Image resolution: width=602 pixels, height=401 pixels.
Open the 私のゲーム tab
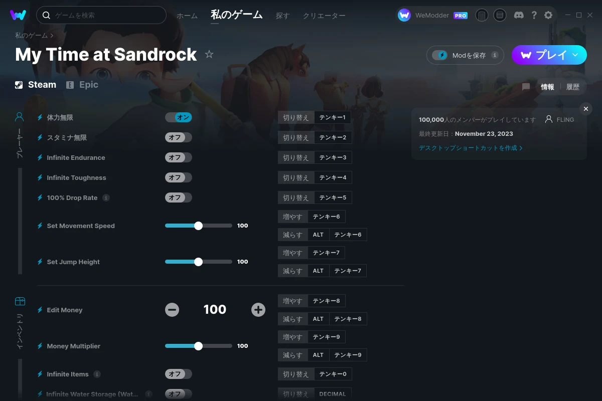tap(236, 15)
